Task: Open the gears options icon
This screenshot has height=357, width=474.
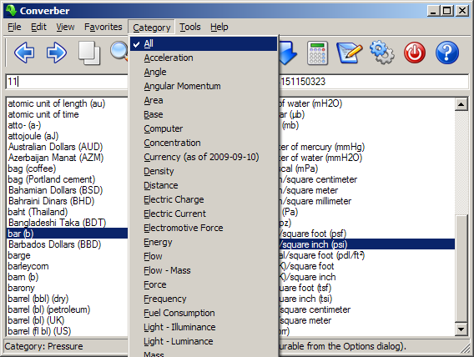Action: pyautogui.click(x=382, y=53)
